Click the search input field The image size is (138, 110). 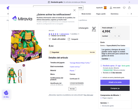[x=58, y=8]
